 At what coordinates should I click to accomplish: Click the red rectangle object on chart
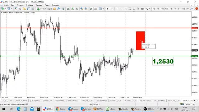pyautogui.click(x=140, y=41)
